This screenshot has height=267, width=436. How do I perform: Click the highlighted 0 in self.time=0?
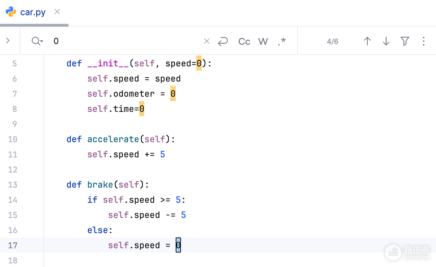click(x=142, y=109)
